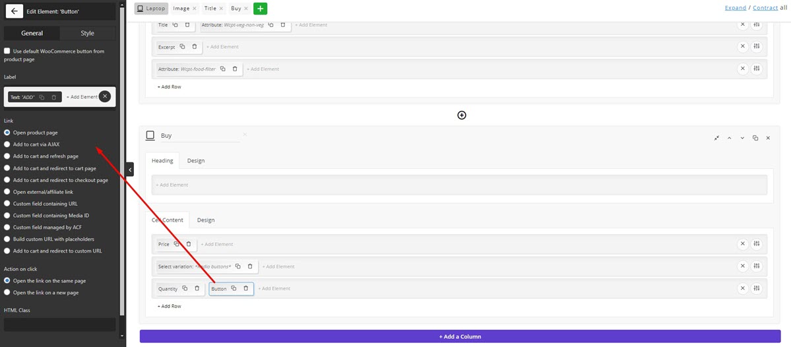This screenshot has width=791, height=347.
Task: Click the HTML Class input field
Action: [x=60, y=325]
